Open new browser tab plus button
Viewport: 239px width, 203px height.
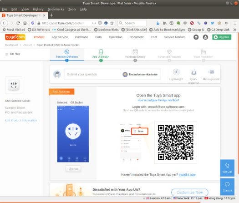click(51, 15)
